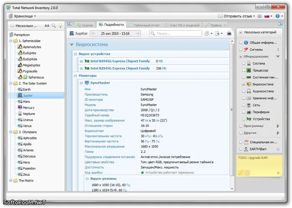The width and height of the screenshot is (292, 208).
Task: Check the Сигналы category checkbox
Action: point(241,50)
